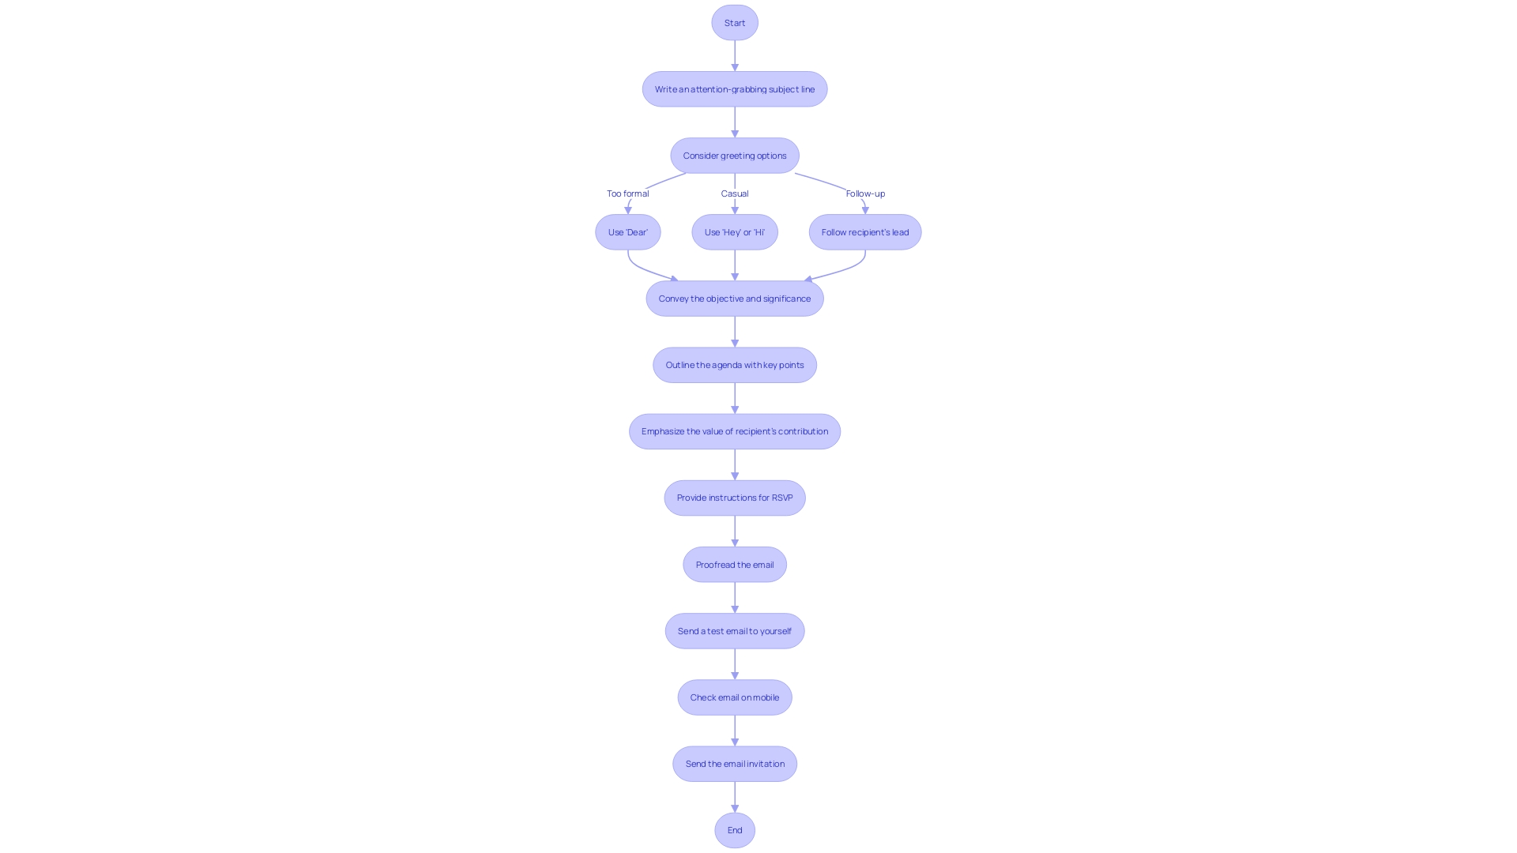Image resolution: width=1517 pixels, height=853 pixels.
Task: Expand the 'Follow recipient's lead' node details
Action: pyautogui.click(x=865, y=231)
